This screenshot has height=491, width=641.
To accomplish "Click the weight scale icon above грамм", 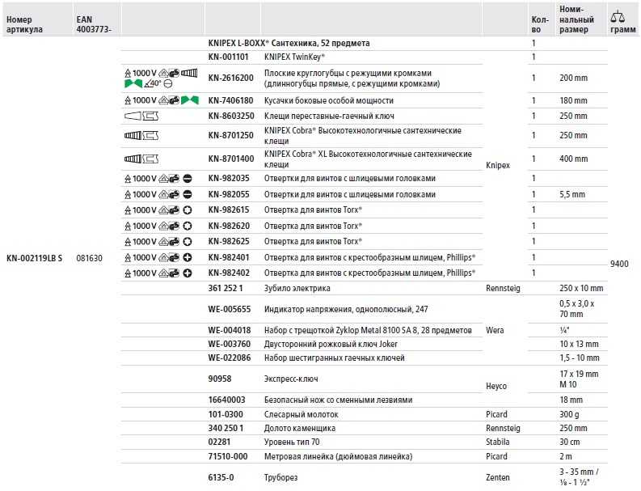I will pyautogui.click(x=618, y=16).
